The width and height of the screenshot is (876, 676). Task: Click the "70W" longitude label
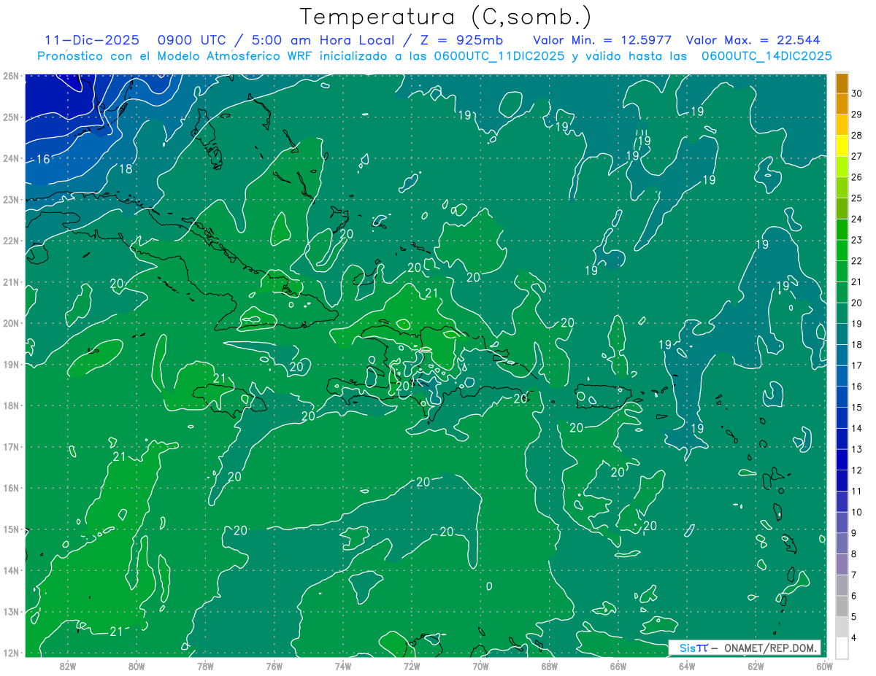[x=480, y=666]
